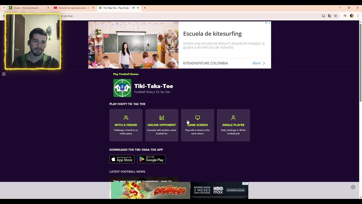362x204 pixels.
Task: Click the translate page icon
Action: 329,16
